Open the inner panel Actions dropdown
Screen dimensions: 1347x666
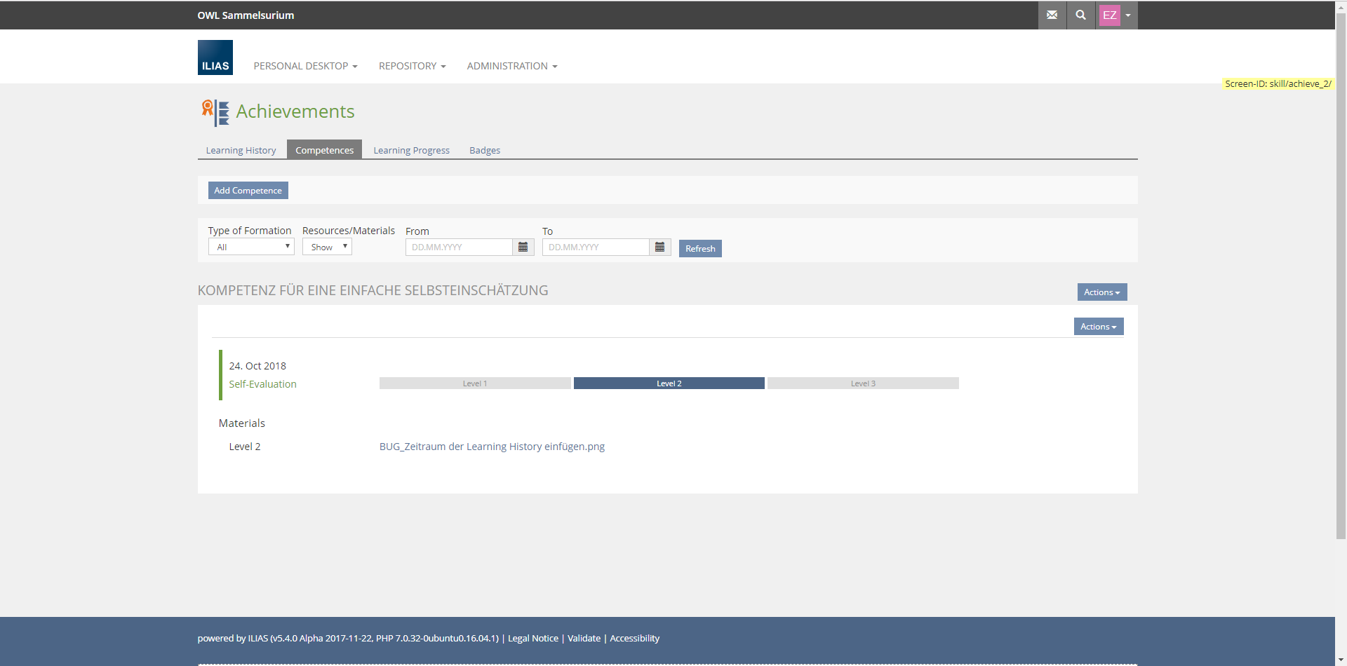click(x=1098, y=327)
